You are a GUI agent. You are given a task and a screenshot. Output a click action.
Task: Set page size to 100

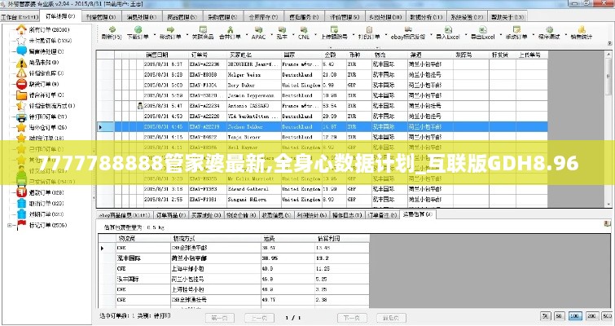point(575,315)
